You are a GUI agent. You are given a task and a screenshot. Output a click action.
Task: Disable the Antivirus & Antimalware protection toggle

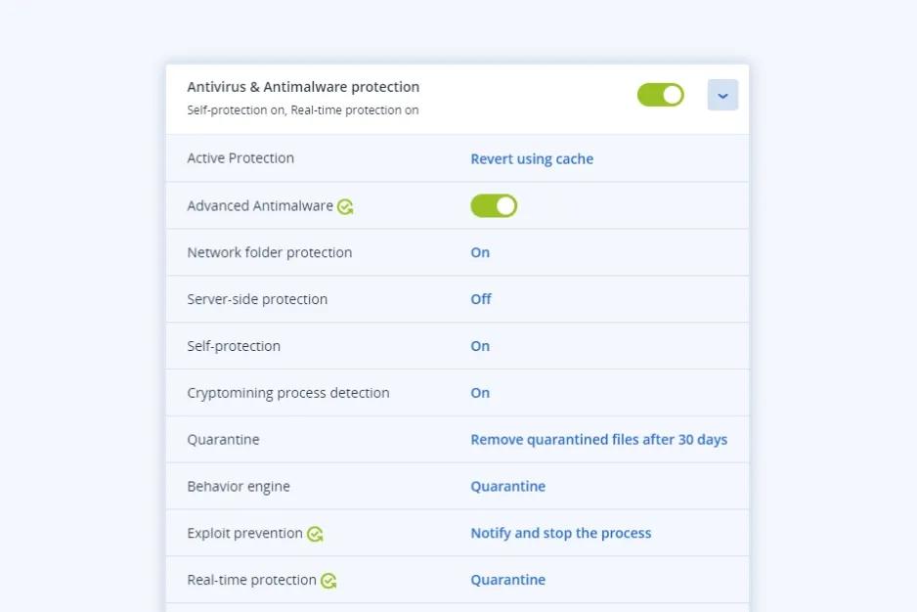point(660,95)
